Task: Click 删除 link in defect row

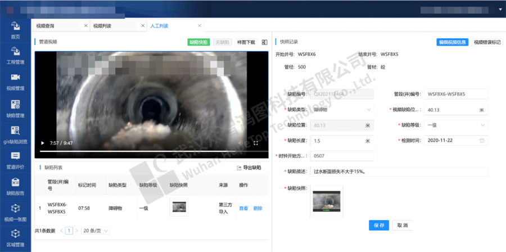Action: click(258, 209)
